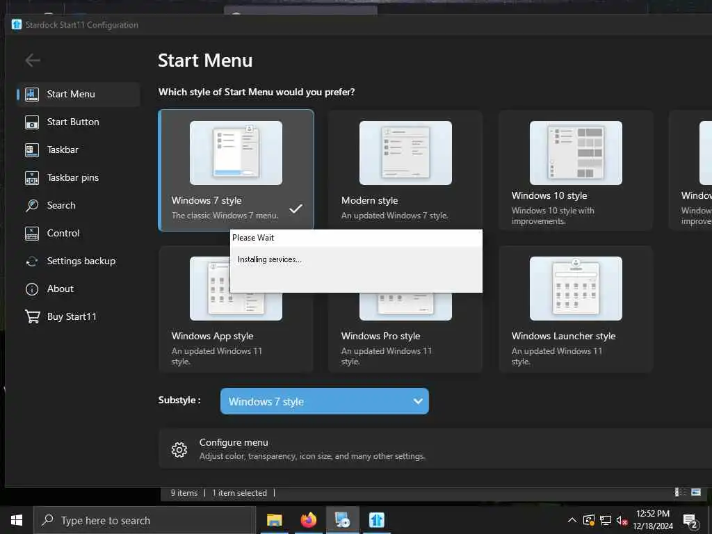Open the About page
The image size is (712, 534).
(x=78, y=289)
